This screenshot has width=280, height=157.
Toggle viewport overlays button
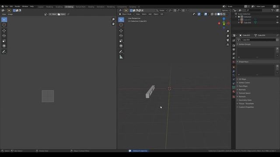click(206, 14)
